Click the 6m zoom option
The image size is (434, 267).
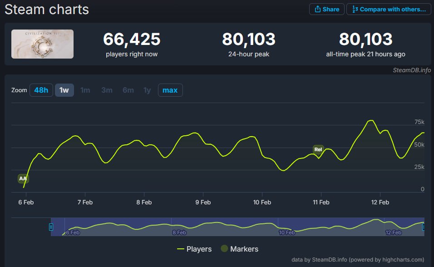(128, 90)
